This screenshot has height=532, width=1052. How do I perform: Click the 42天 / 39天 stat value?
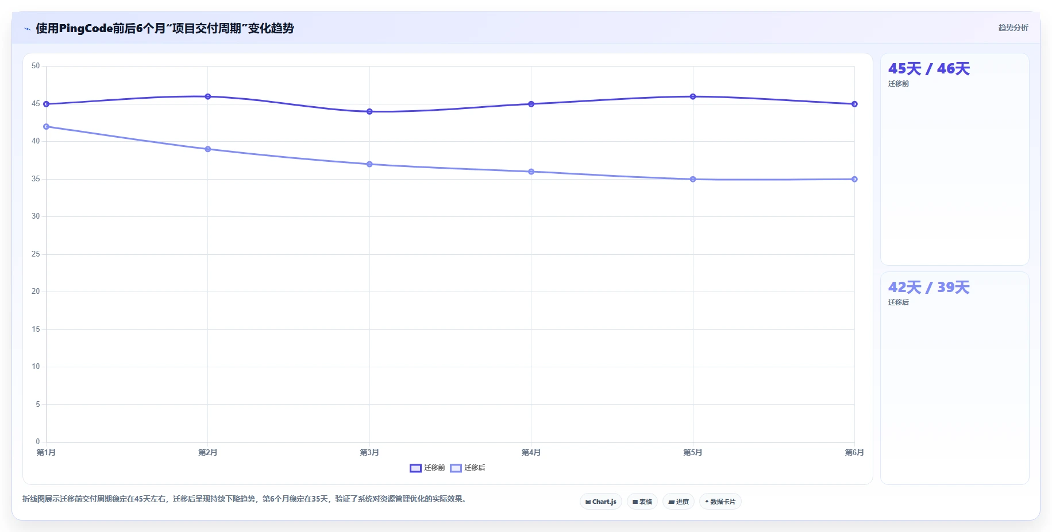(929, 288)
